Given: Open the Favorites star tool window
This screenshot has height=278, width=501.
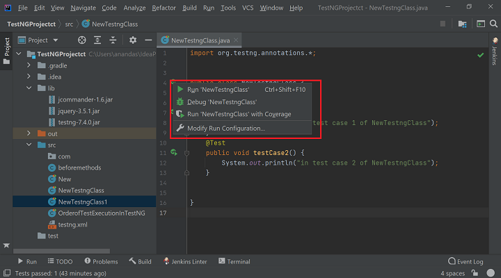Looking at the screenshot, I should pos(6,245).
